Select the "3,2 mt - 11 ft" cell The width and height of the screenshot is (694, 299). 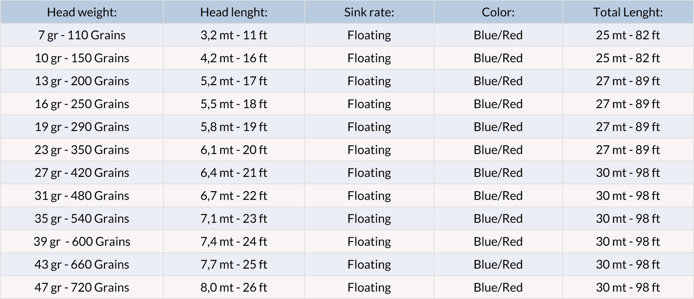234,35
